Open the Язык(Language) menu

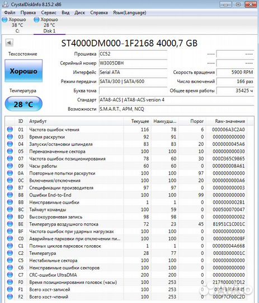click(130, 12)
